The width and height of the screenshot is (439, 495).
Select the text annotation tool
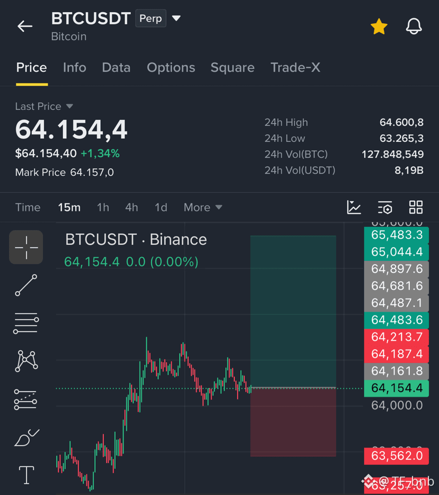click(x=27, y=475)
